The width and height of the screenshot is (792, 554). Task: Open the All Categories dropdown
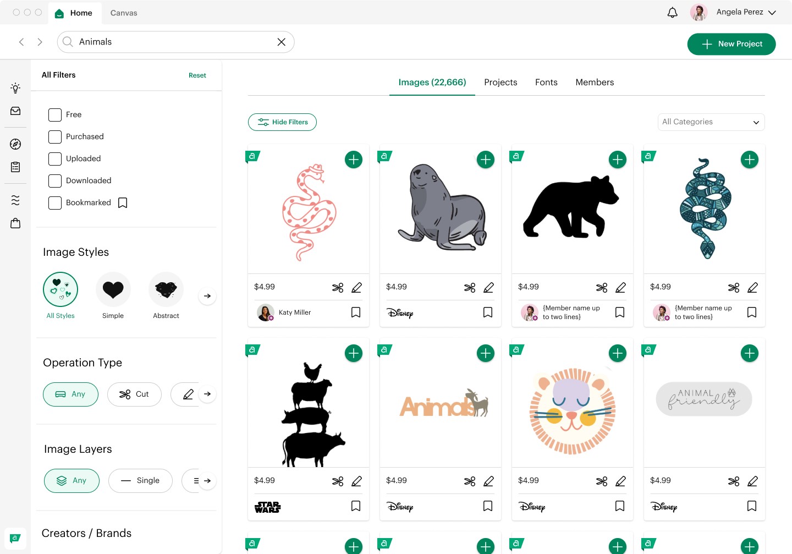[x=711, y=122]
